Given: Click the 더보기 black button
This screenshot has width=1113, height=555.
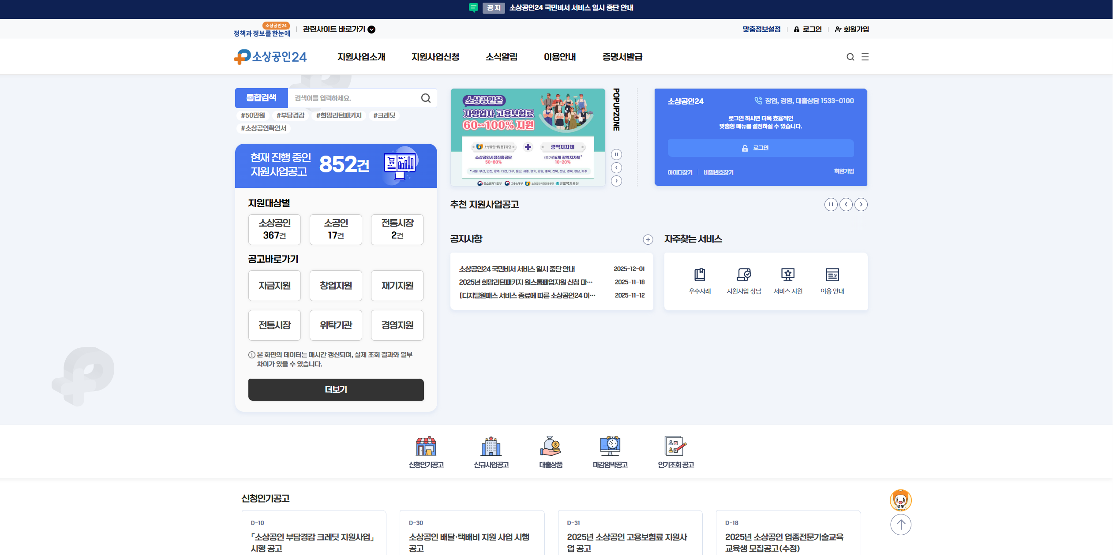Looking at the screenshot, I should pyautogui.click(x=336, y=389).
